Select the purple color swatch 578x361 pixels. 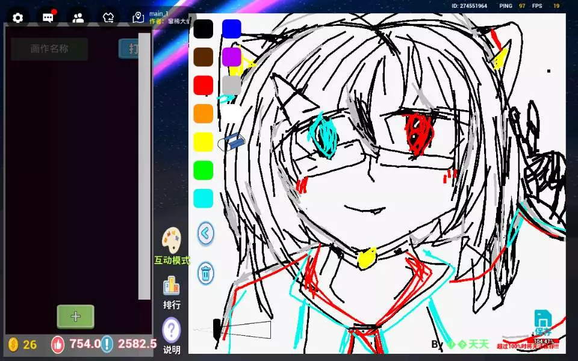coord(231,57)
